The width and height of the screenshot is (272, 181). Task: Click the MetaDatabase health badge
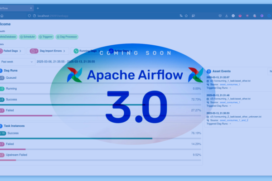click(x=8, y=37)
